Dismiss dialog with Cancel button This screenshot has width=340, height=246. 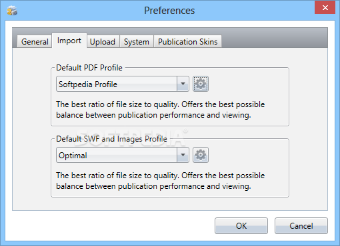point(301,225)
